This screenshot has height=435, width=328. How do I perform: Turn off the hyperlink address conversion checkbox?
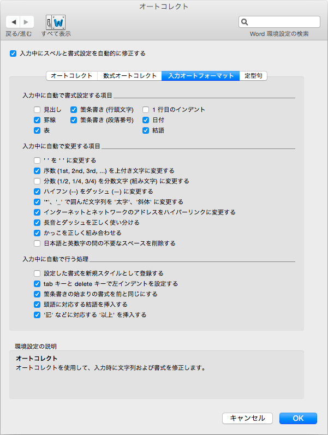tap(37, 212)
